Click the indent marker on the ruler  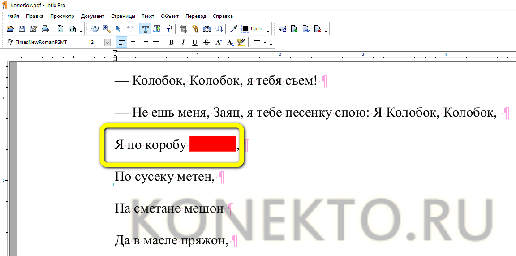(x=115, y=56)
